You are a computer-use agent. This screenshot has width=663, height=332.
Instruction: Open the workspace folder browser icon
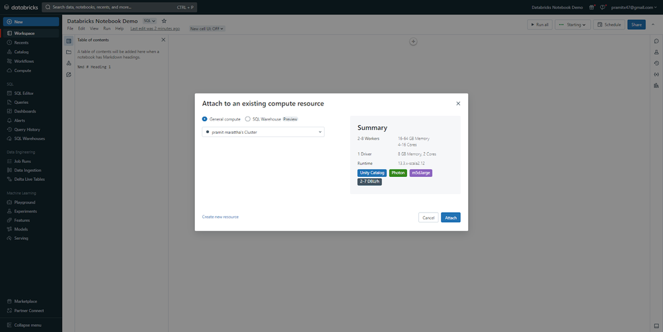[68, 52]
